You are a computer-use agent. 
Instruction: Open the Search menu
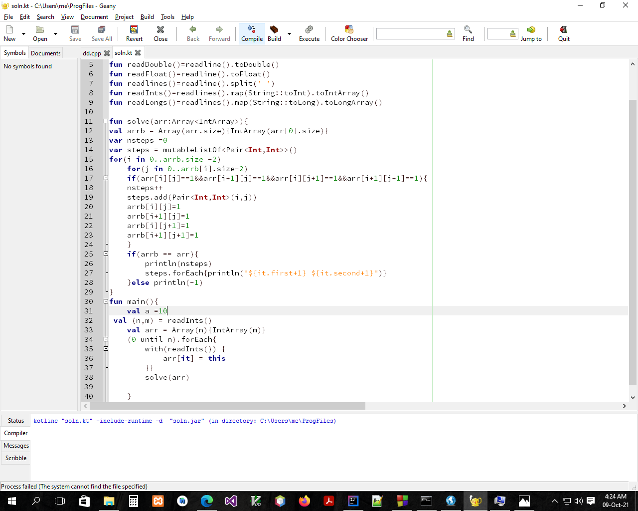(45, 17)
